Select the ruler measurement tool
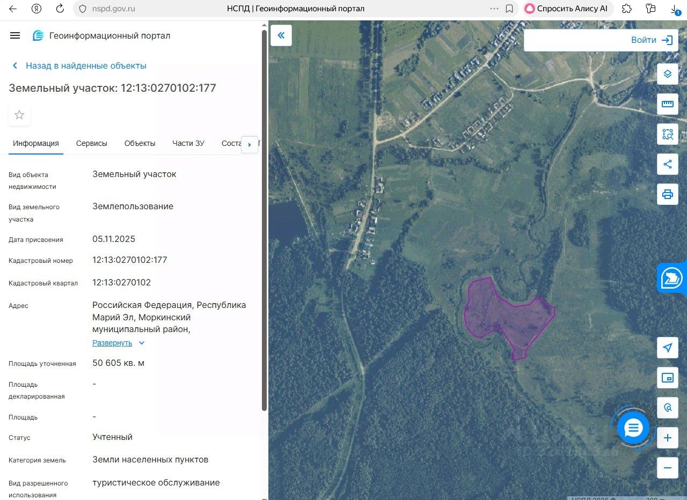 [668, 104]
